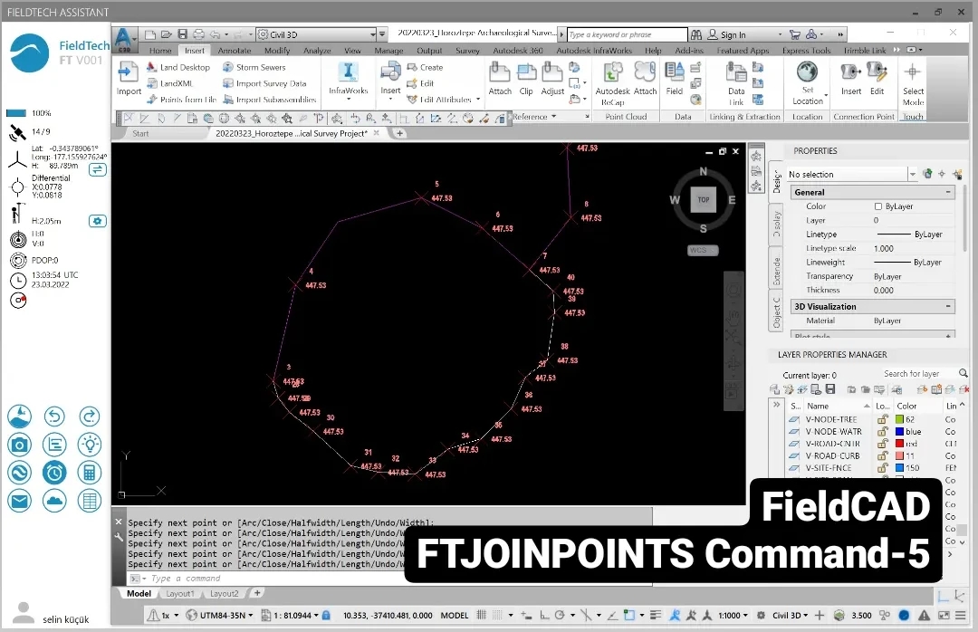Click the blue color swatch of V-NODE-WATR
This screenshot has height=632, width=978.
(x=899, y=431)
